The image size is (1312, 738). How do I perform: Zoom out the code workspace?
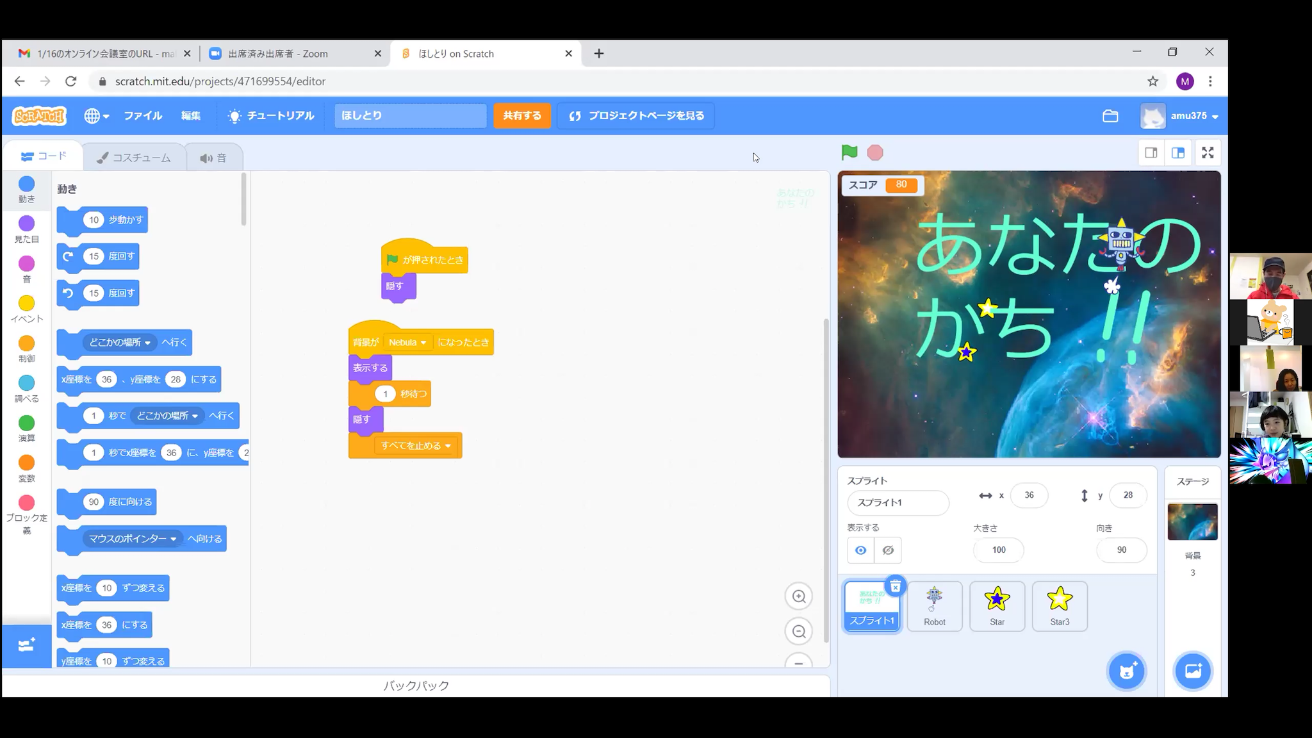point(799,632)
